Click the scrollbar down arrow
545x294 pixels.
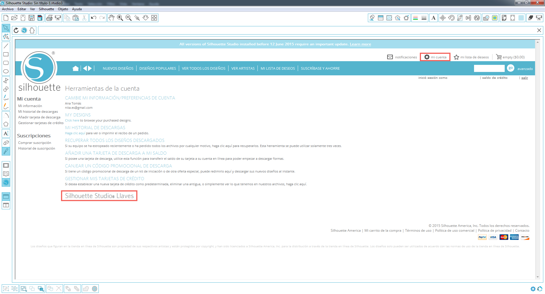click(x=538, y=277)
